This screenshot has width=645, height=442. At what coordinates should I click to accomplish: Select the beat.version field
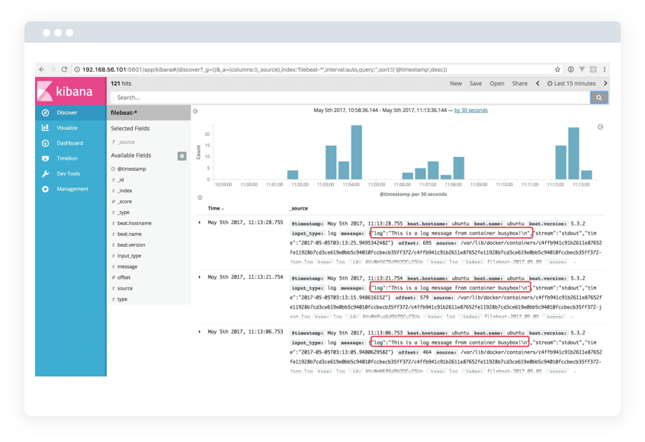point(131,245)
